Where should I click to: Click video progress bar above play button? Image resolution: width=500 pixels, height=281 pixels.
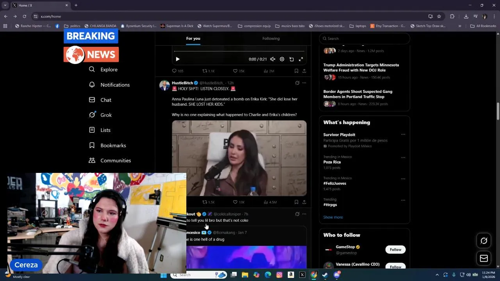(239, 51)
